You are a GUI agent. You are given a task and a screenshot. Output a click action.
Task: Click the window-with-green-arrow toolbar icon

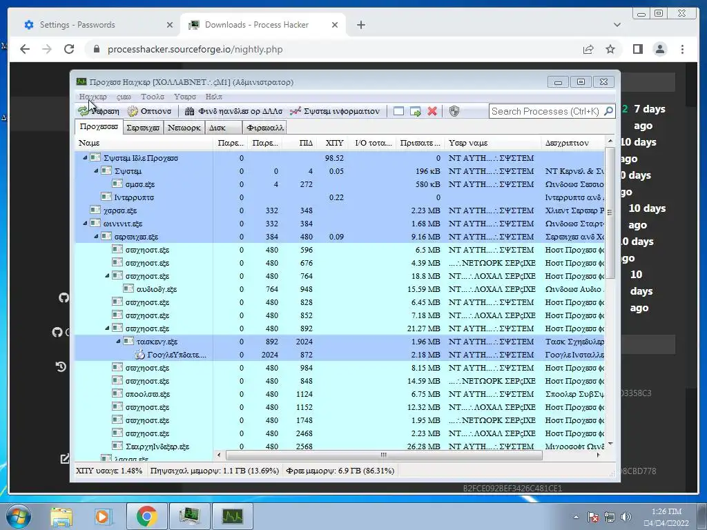415,111
